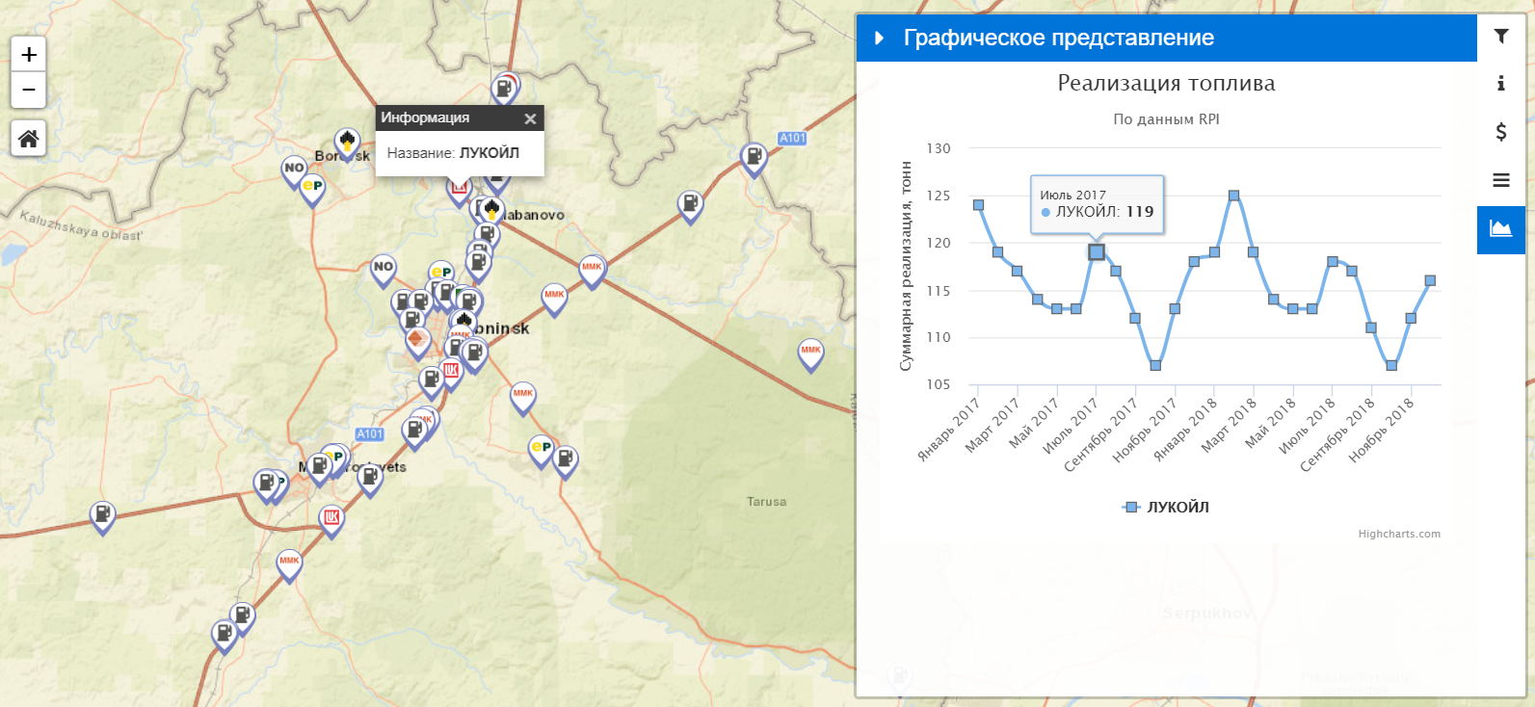Select the first chart point for Январь 2017

[978, 205]
